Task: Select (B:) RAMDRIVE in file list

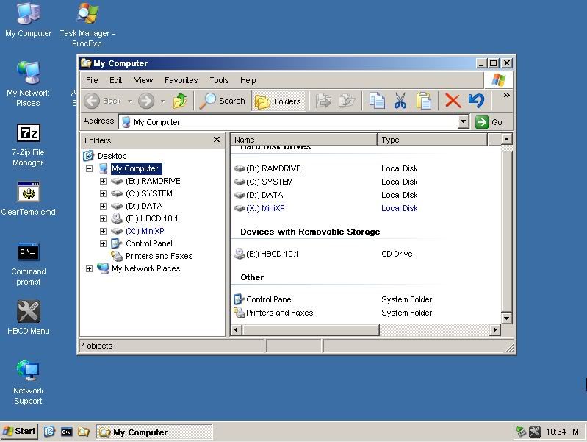Action: [273, 168]
